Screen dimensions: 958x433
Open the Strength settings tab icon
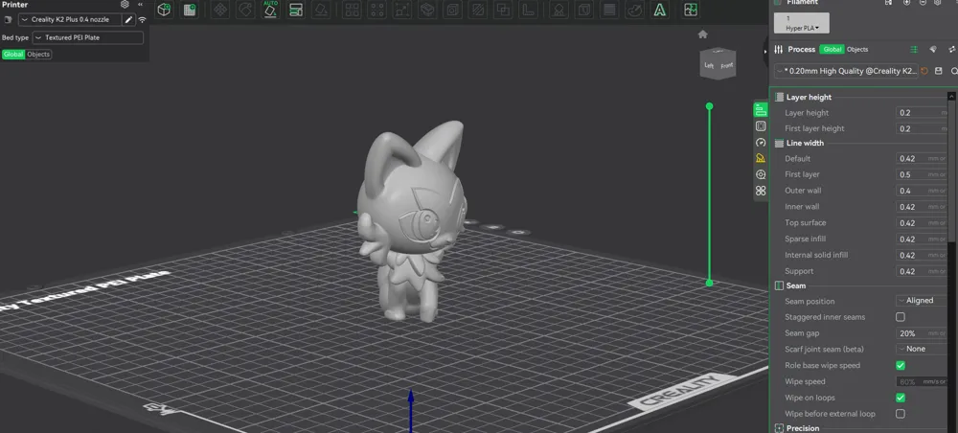(761, 125)
